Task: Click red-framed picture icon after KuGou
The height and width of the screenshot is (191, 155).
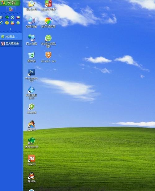Action: (x=18, y=17)
